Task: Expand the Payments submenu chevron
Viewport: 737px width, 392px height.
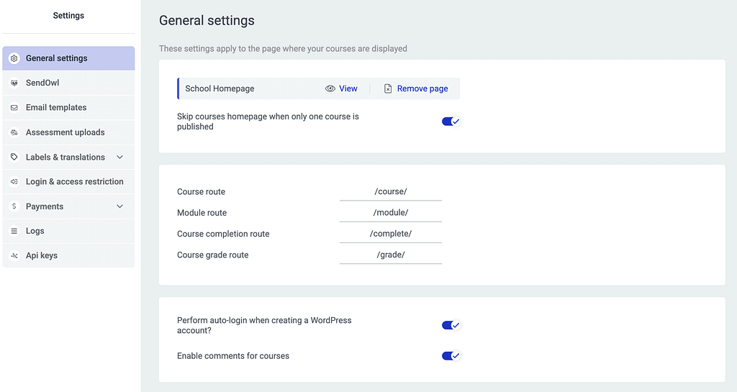Action: [120, 206]
